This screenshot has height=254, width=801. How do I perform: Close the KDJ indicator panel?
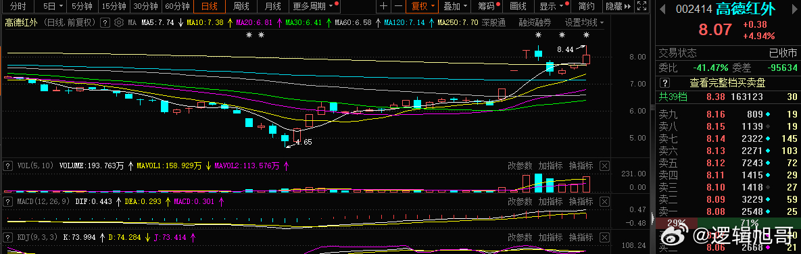point(604,237)
